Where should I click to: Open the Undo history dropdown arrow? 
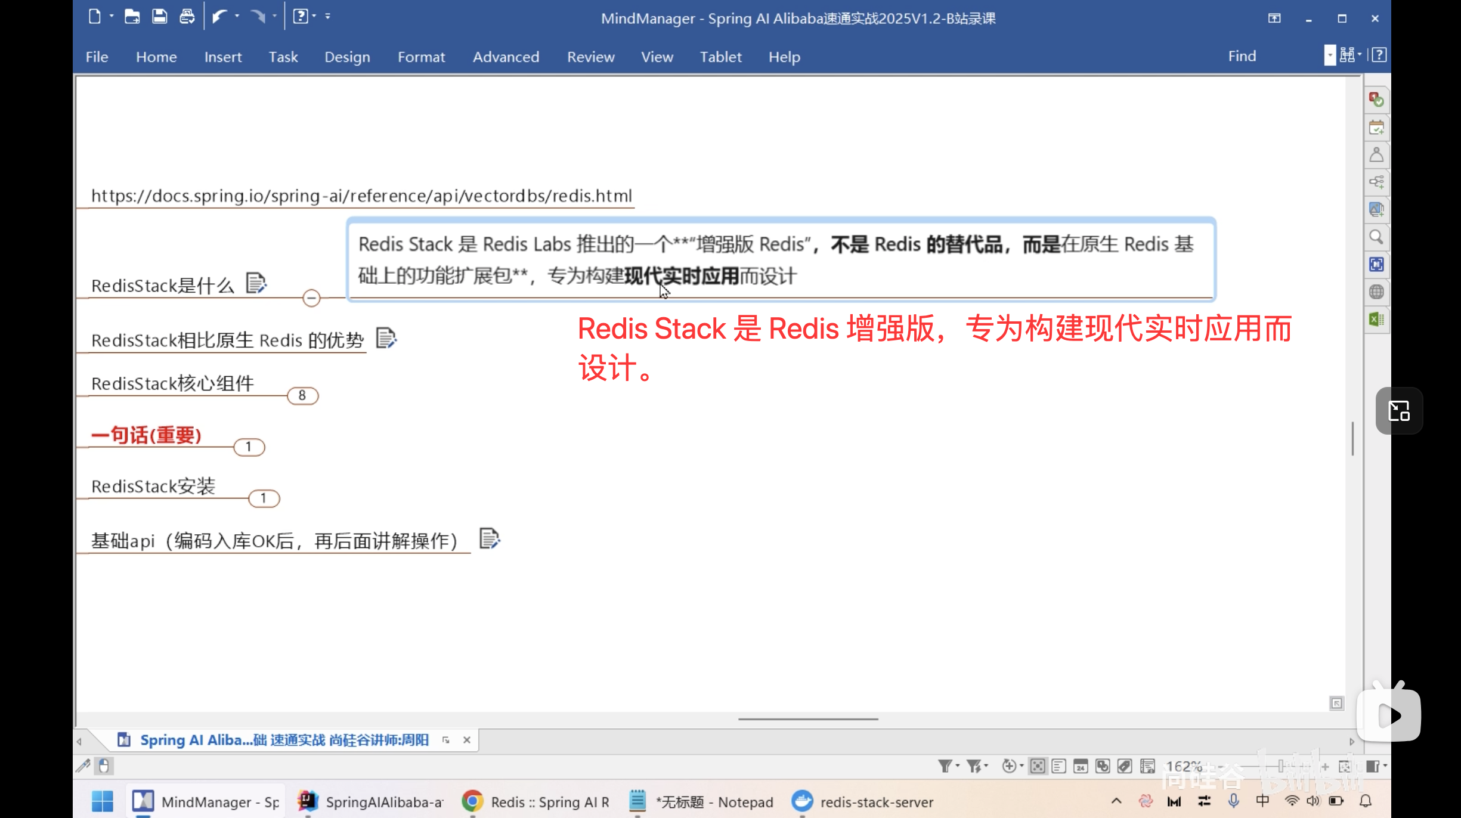coord(237,16)
